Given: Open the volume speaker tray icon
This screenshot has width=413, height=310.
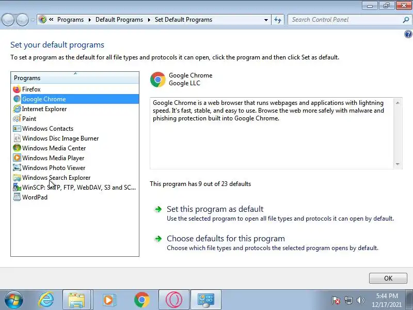Looking at the screenshot, I should pyautogui.click(x=361, y=300).
